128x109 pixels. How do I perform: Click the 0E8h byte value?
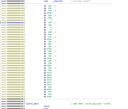point(49,75)
